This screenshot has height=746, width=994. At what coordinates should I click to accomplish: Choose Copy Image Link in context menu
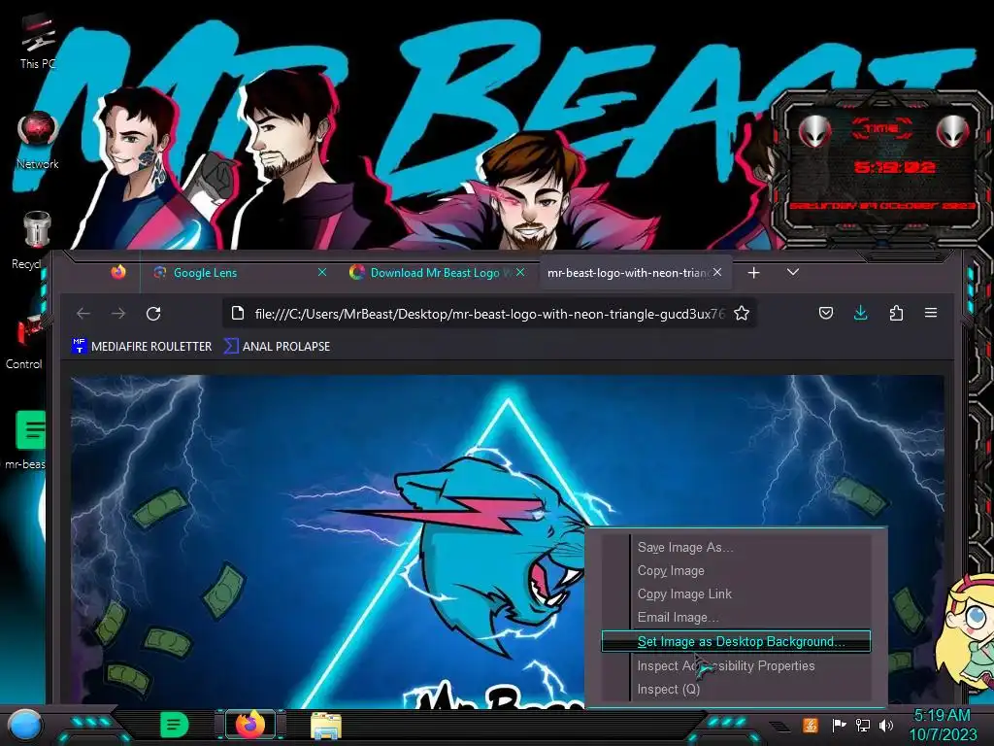point(736,594)
